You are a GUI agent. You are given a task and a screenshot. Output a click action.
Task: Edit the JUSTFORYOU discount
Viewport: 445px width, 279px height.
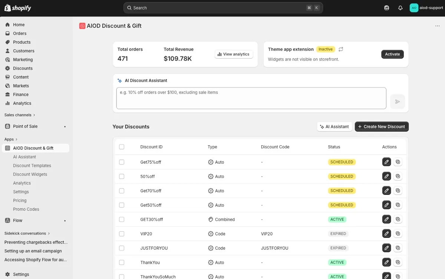(x=387, y=248)
